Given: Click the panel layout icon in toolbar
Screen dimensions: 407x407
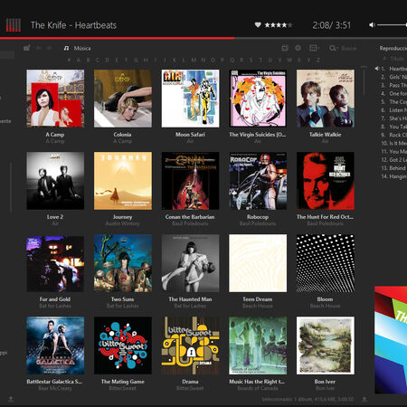Looking at the screenshot, I should (285, 48).
